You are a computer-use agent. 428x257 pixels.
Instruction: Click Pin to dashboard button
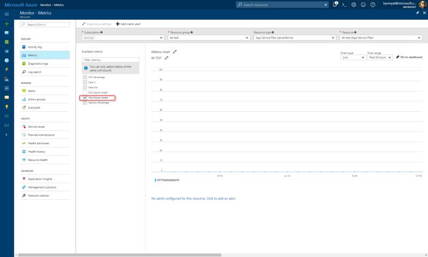409,57
